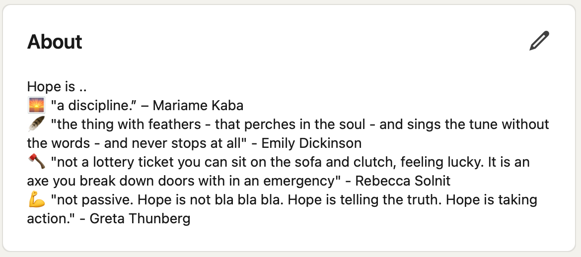Click the feather emoji icon
The image size is (581, 257).
click(36, 124)
